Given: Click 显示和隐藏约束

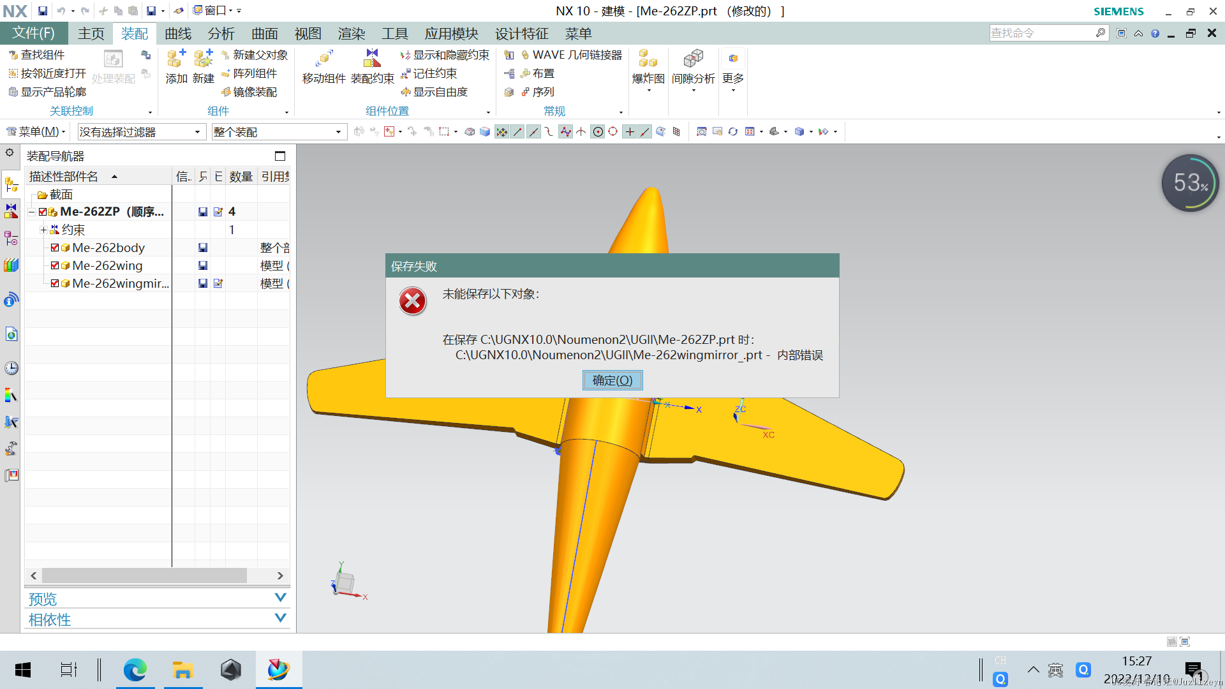Looking at the screenshot, I should 445,55.
